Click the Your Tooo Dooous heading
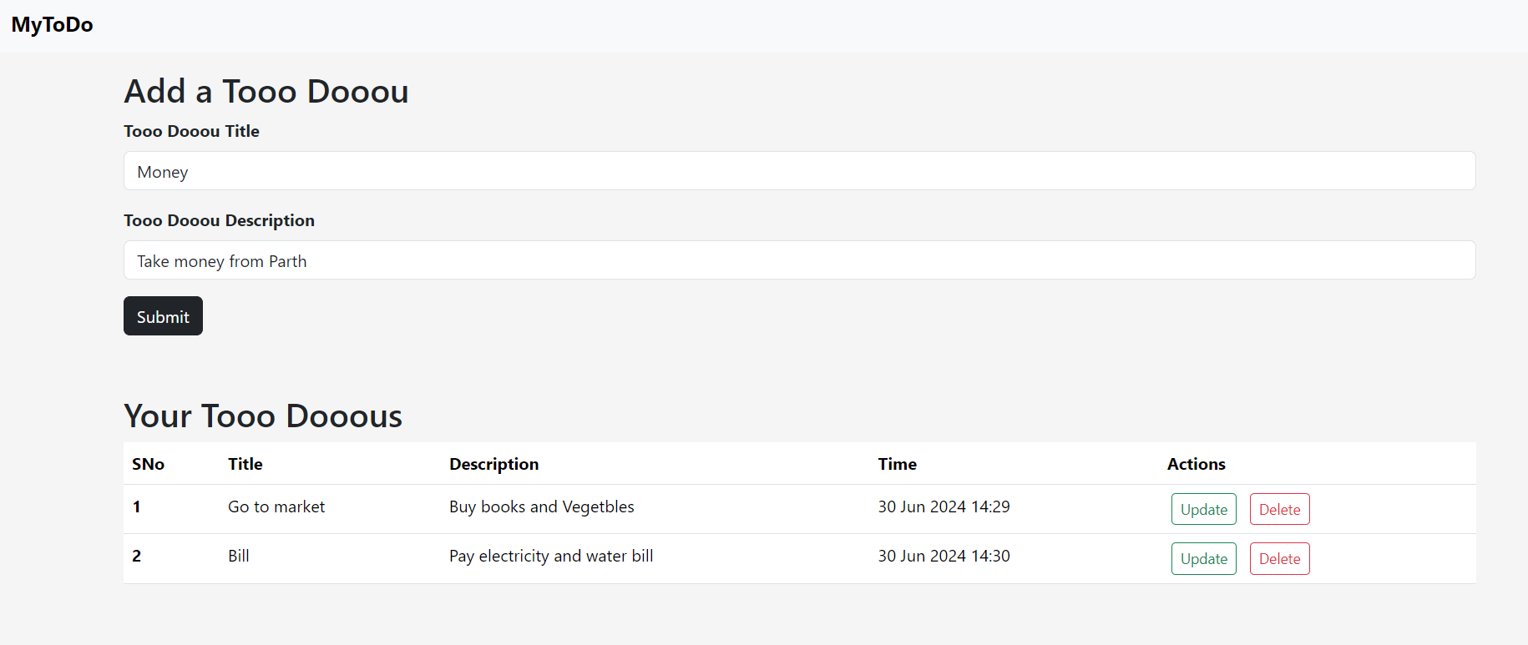The image size is (1528, 645). [263, 416]
